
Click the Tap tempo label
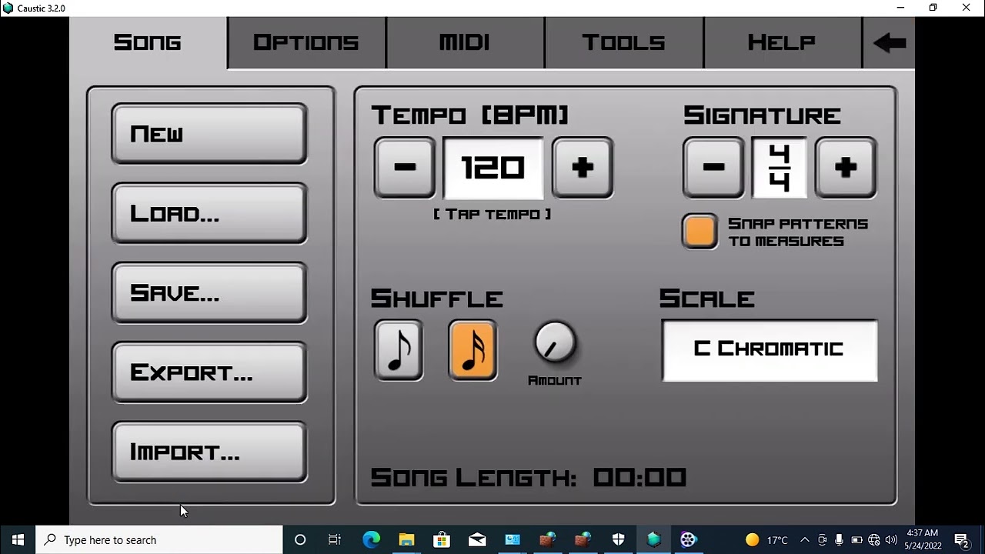[492, 214]
